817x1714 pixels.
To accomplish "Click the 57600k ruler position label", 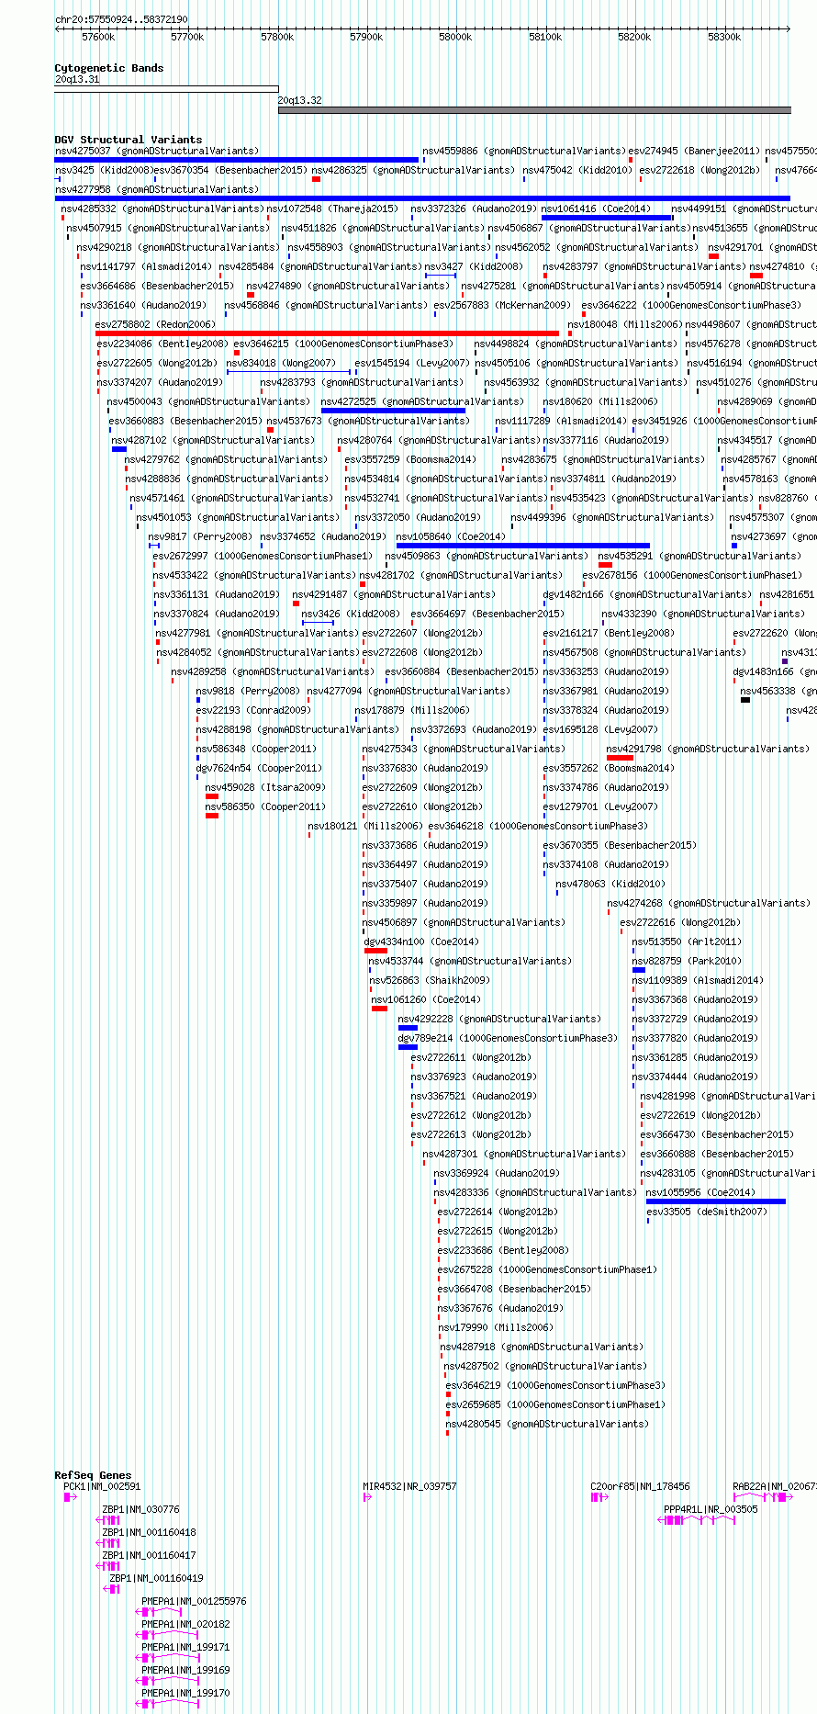I will coord(98,37).
